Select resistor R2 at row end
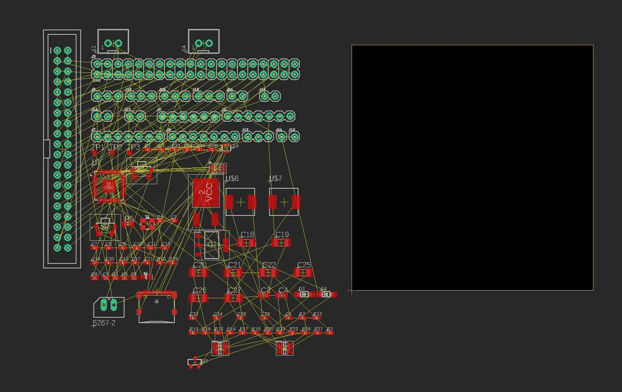Screen dimensions: 622x392 pyautogui.click(x=329, y=333)
